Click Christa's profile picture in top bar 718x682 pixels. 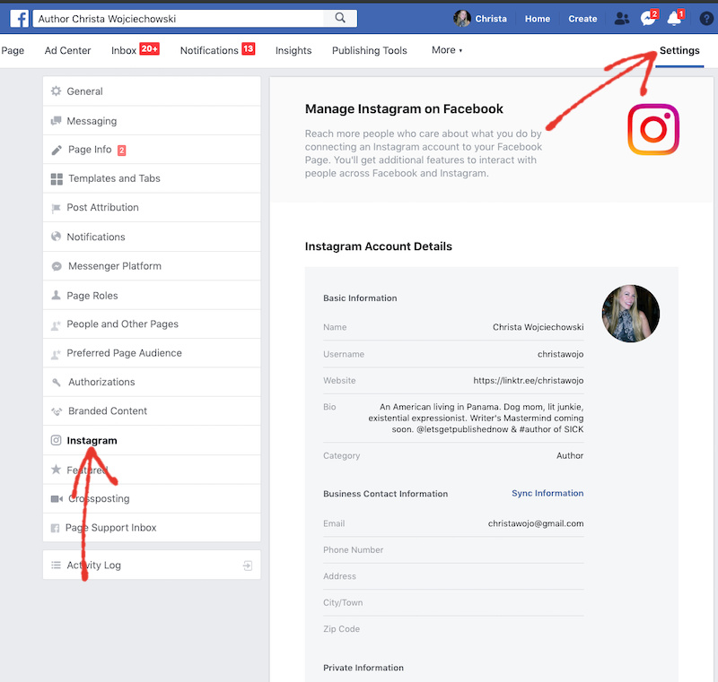pos(462,18)
